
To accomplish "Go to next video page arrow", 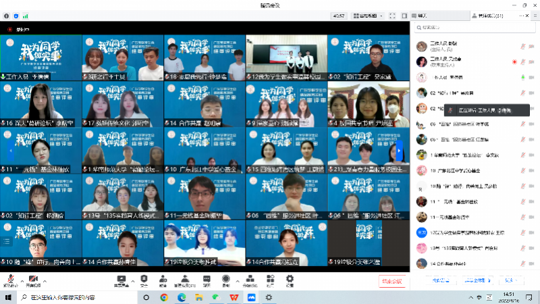I will pyautogui.click(x=400, y=151).
